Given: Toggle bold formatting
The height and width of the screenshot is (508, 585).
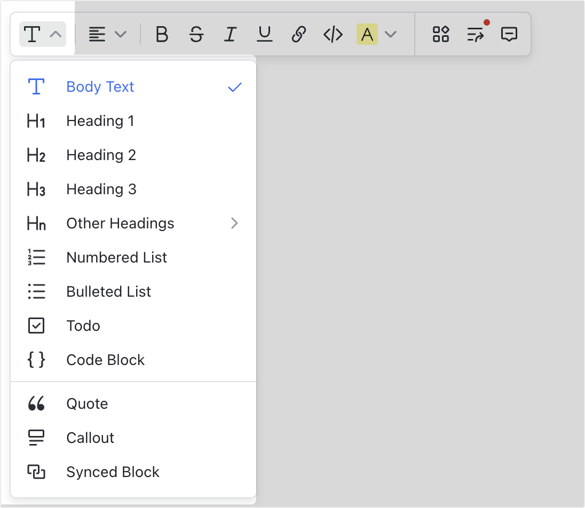Looking at the screenshot, I should point(162,34).
